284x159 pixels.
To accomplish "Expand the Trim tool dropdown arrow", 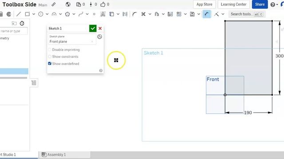I will tap(150, 14).
